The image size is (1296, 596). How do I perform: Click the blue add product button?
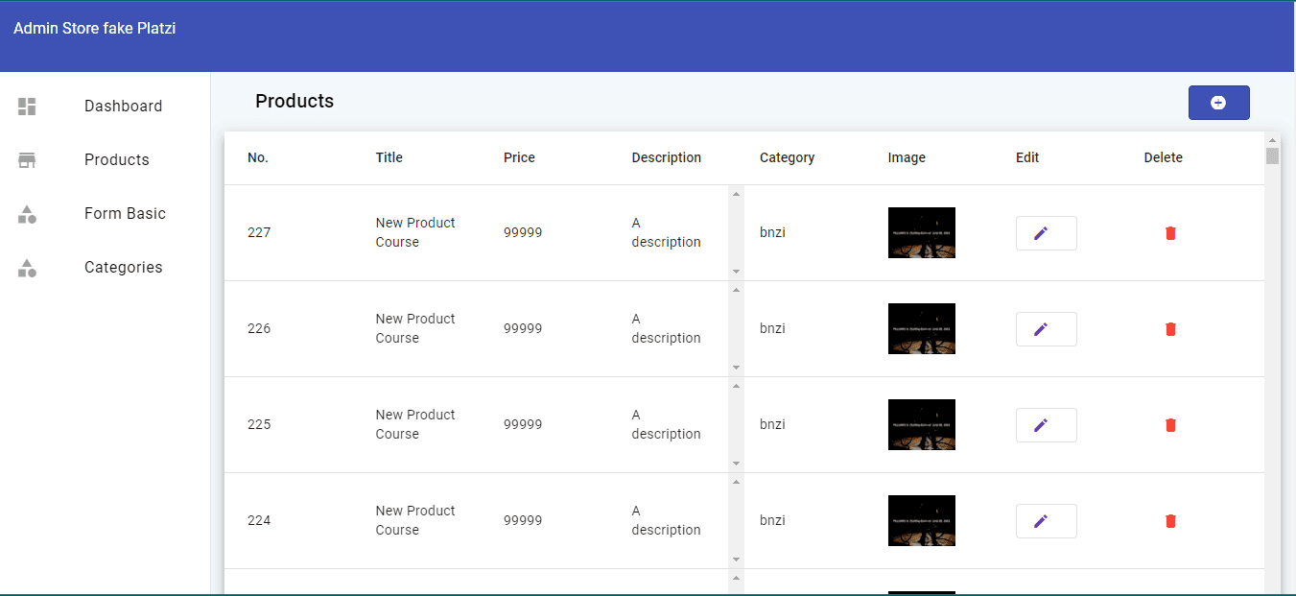[x=1218, y=103]
